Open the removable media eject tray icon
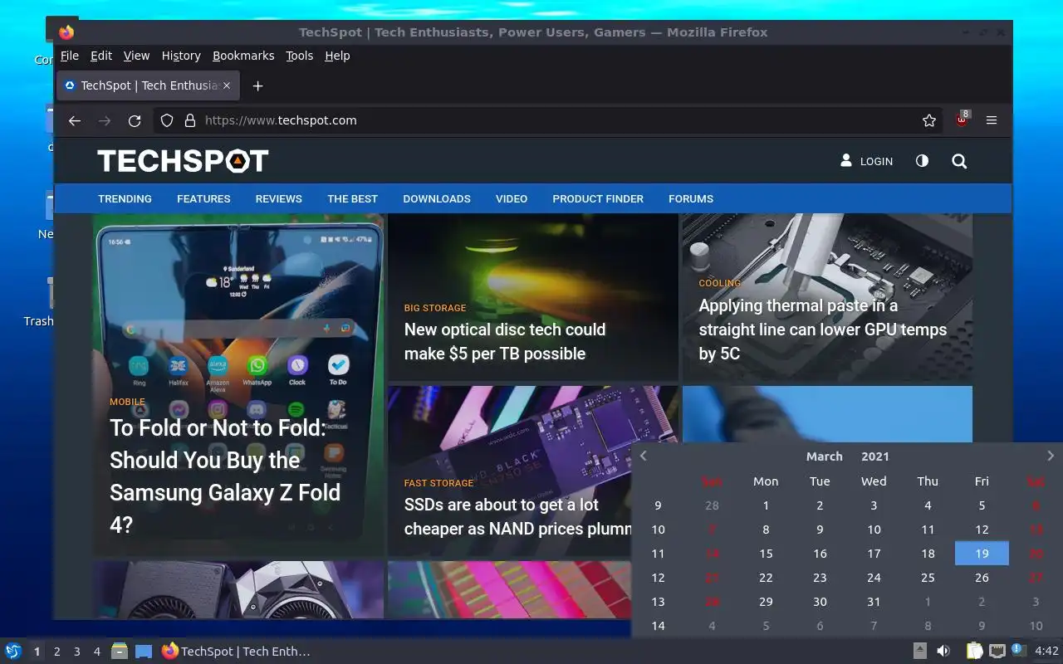Viewport: 1063px width, 664px height. coord(919,652)
